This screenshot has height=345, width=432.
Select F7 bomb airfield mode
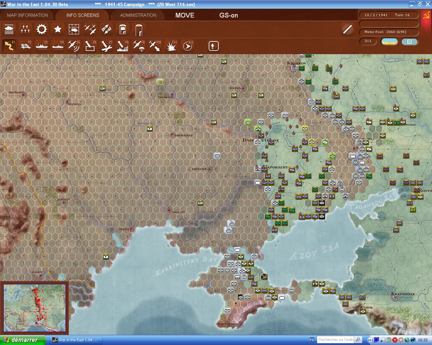pos(106,46)
